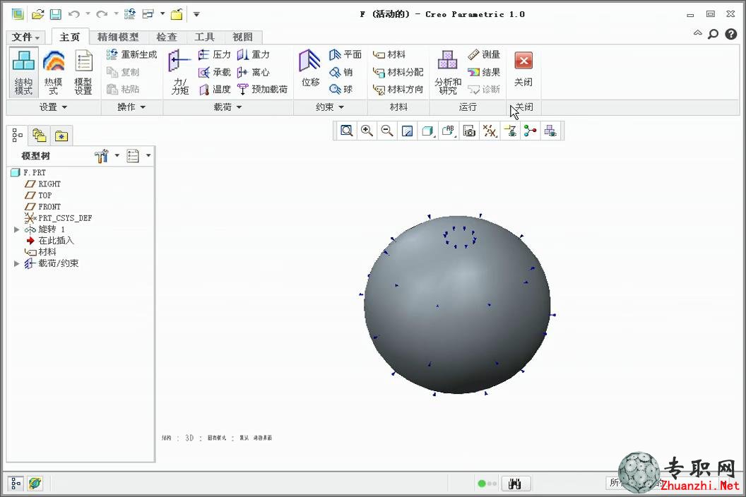Click Zoom Out in view toolbar

(x=387, y=131)
